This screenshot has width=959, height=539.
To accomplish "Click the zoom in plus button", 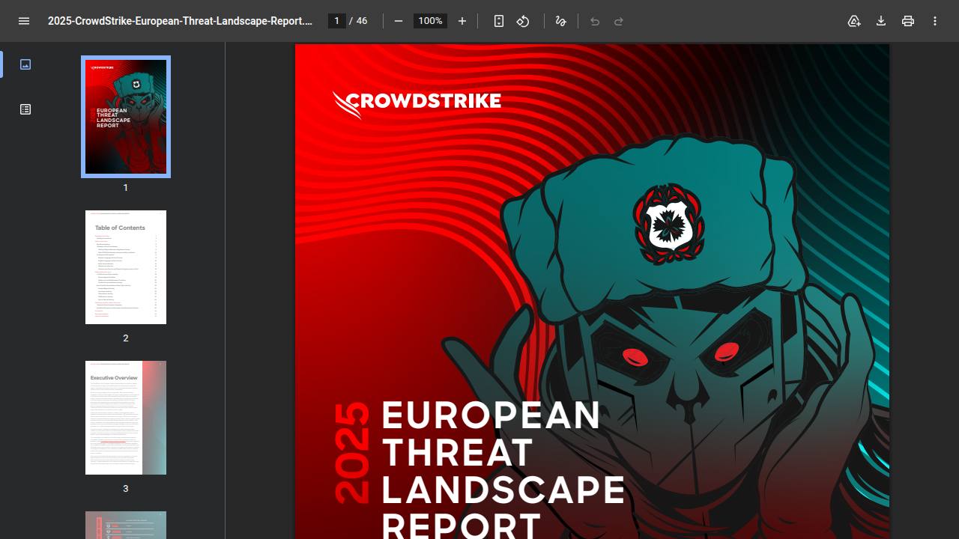I will click(x=462, y=21).
